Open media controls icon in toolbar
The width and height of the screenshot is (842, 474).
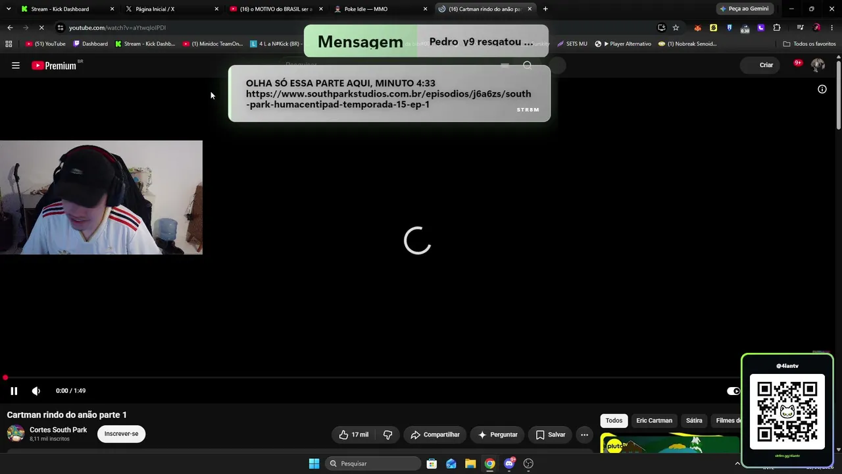click(801, 28)
